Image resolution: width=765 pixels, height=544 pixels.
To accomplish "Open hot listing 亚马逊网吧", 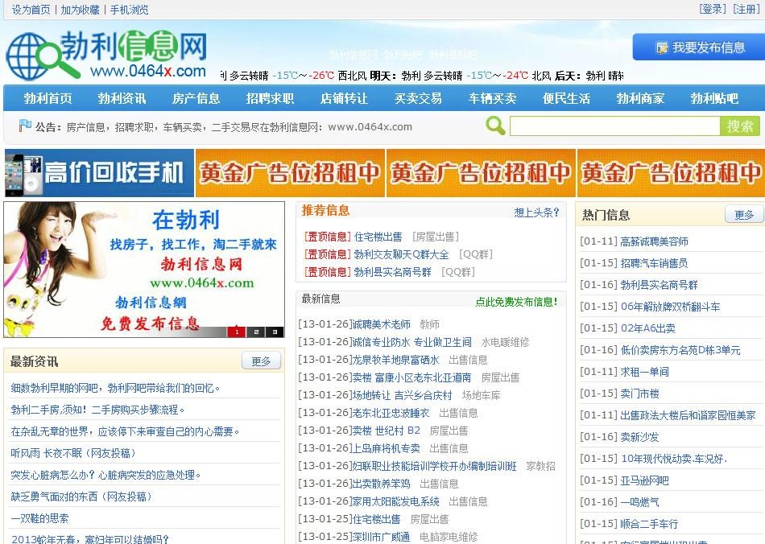I will point(644,480).
